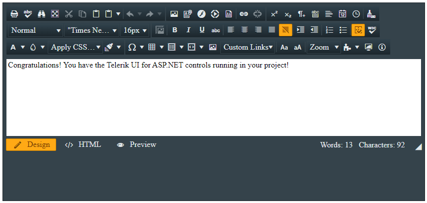The height and width of the screenshot is (203, 427).
Task: Toggle Bold formatting
Action: click(x=174, y=30)
